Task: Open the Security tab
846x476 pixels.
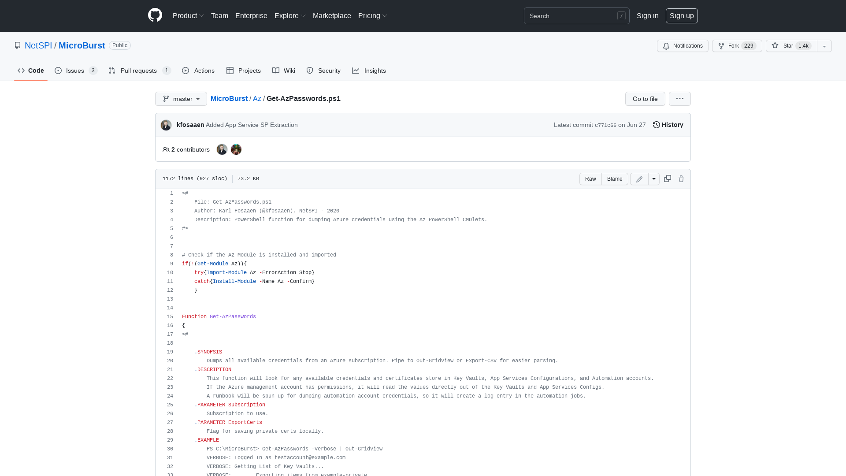Action: [x=323, y=71]
